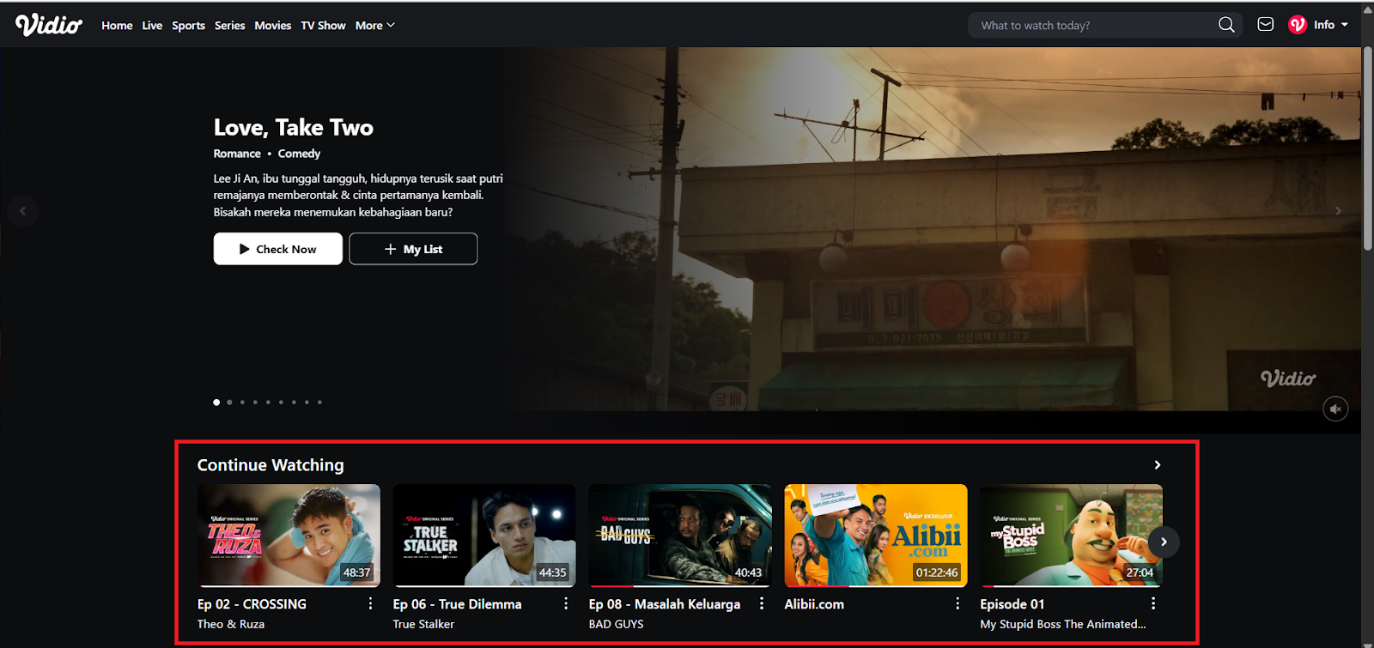The width and height of the screenshot is (1374, 648).
Task: Click the page vertical scrollbar
Action: (1367, 148)
